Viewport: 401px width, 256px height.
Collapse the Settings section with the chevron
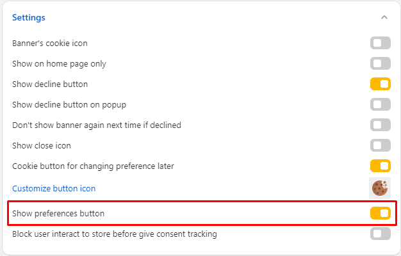[x=384, y=17]
